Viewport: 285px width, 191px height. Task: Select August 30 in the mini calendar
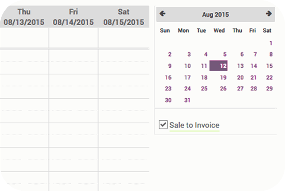coord(168,100)
